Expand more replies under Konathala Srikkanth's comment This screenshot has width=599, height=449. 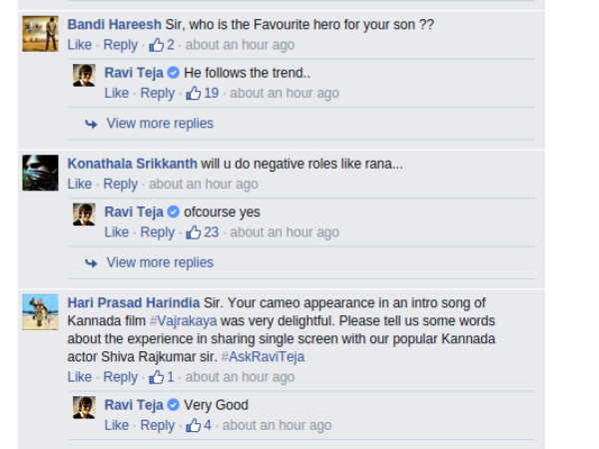pos(159,262)
